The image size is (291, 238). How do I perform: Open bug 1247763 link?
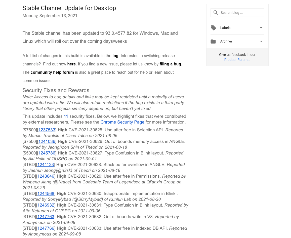46,217
